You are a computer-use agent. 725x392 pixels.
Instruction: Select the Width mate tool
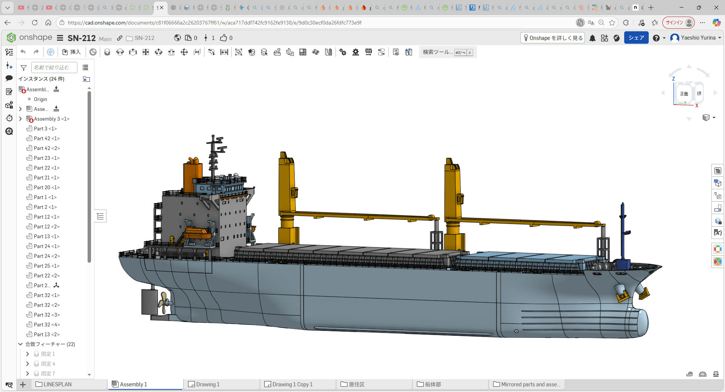click(224, 52)
